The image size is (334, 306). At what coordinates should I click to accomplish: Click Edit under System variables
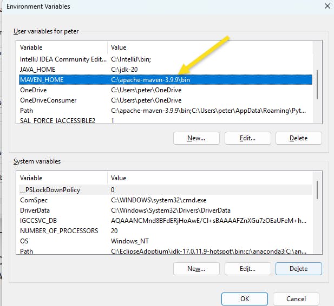tap(247, 269)
